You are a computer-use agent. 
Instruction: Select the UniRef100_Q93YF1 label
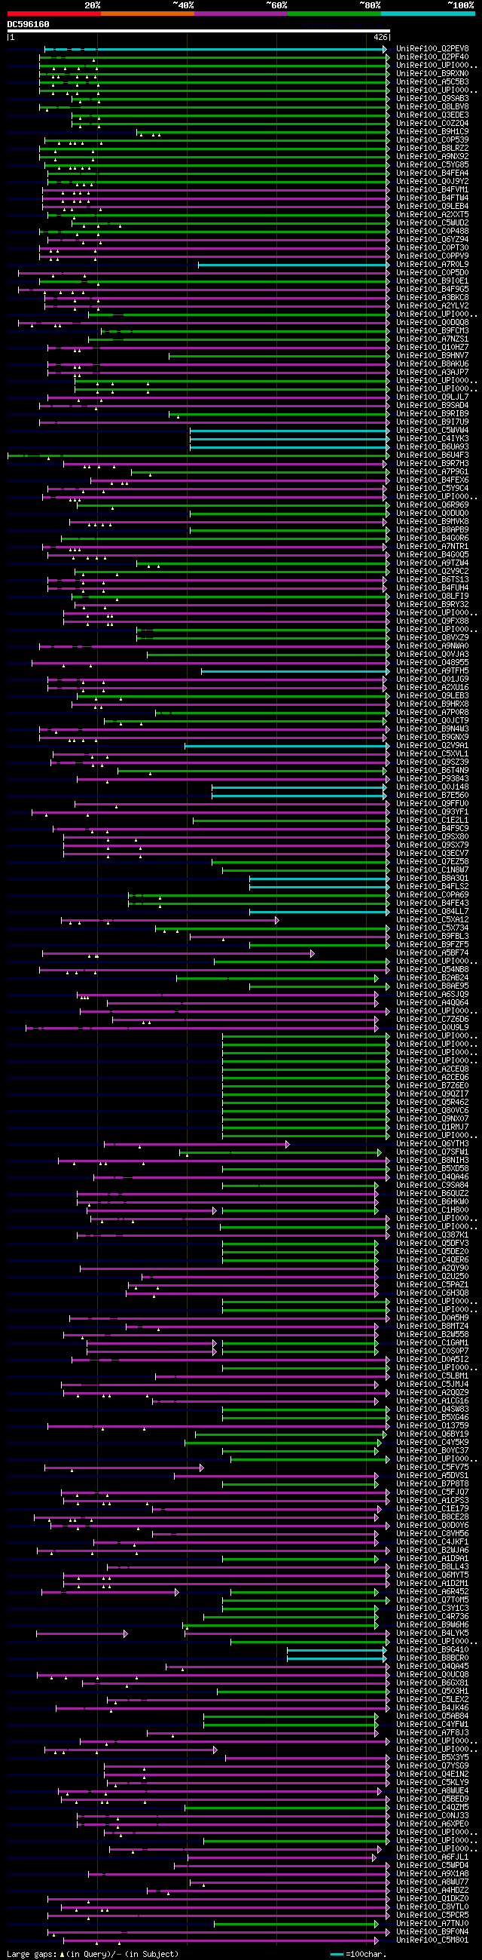432,813
